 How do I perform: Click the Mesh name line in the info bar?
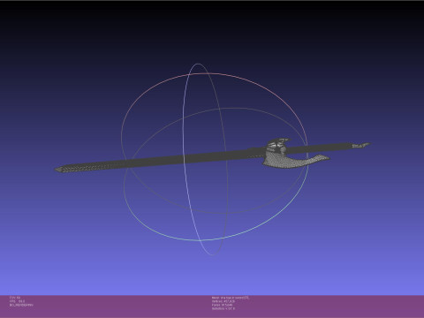point(231,298)
